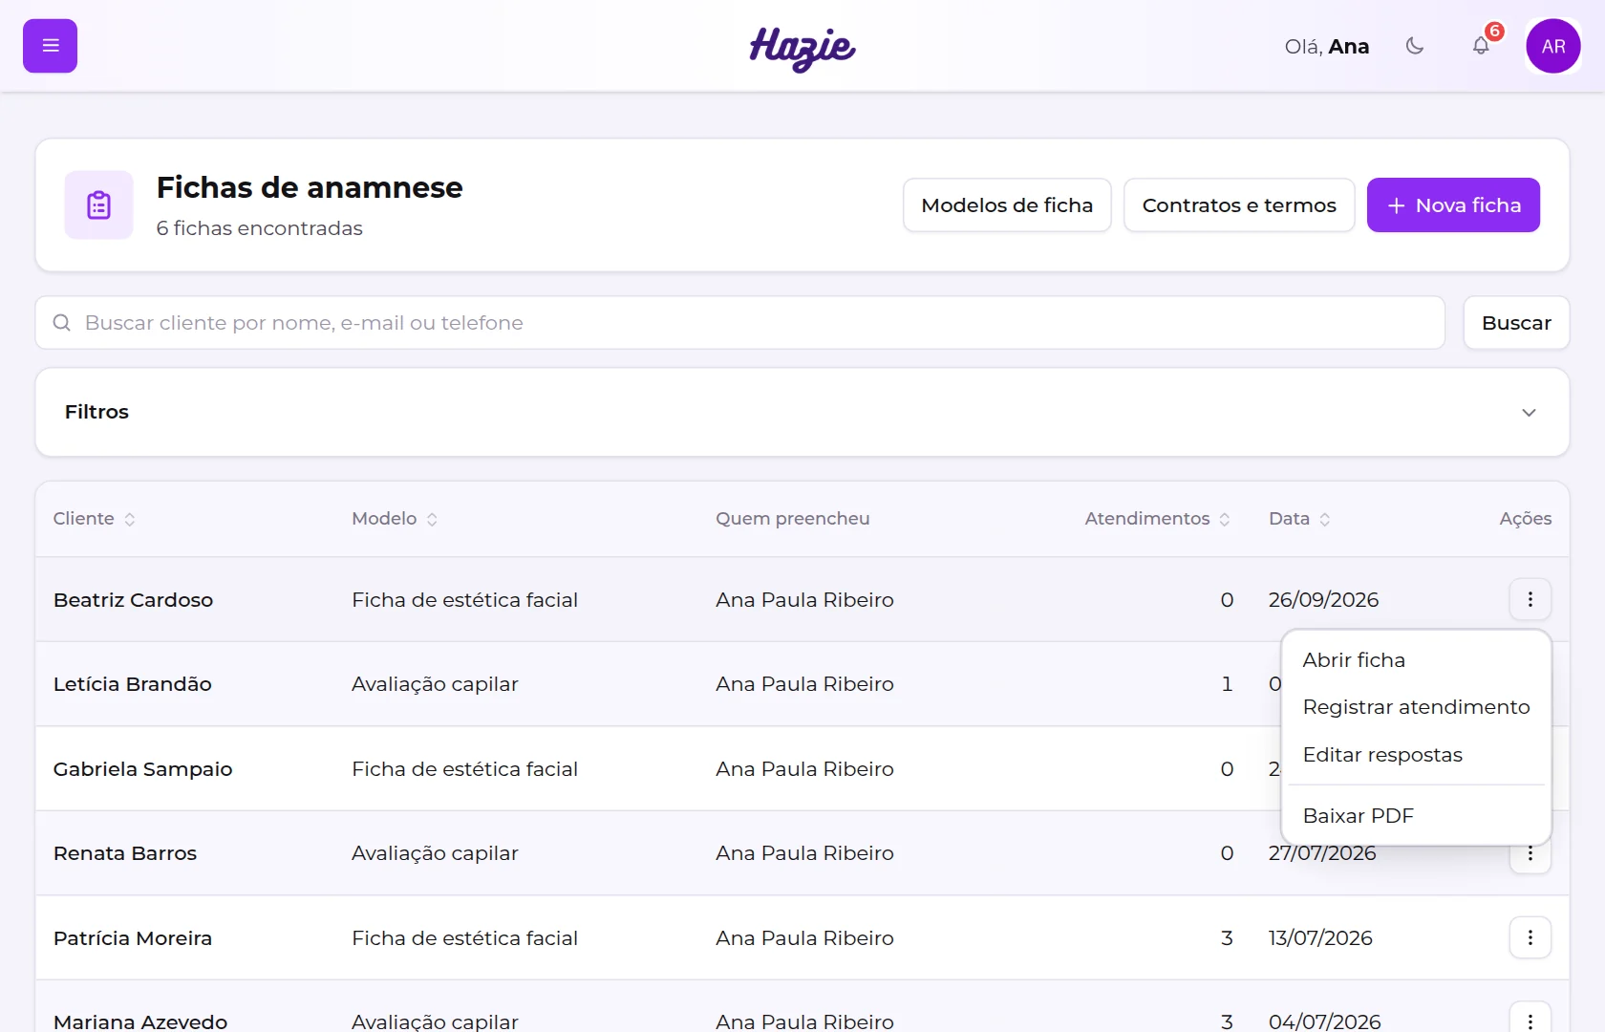Open Contratos e termos
This screenshot has width=1605, height=1032.
(1239, 204)
